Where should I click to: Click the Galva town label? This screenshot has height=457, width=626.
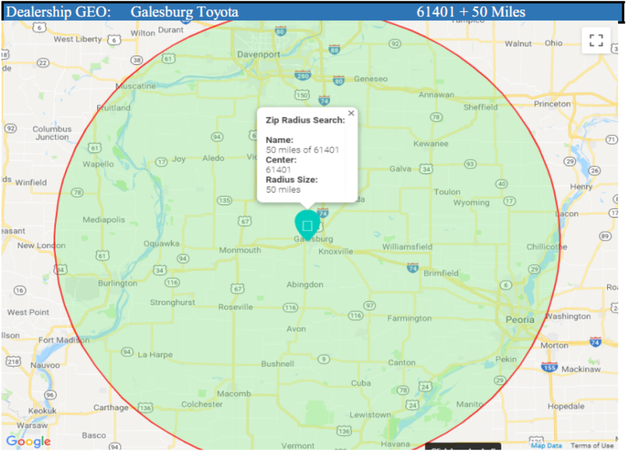pos(401,169)
